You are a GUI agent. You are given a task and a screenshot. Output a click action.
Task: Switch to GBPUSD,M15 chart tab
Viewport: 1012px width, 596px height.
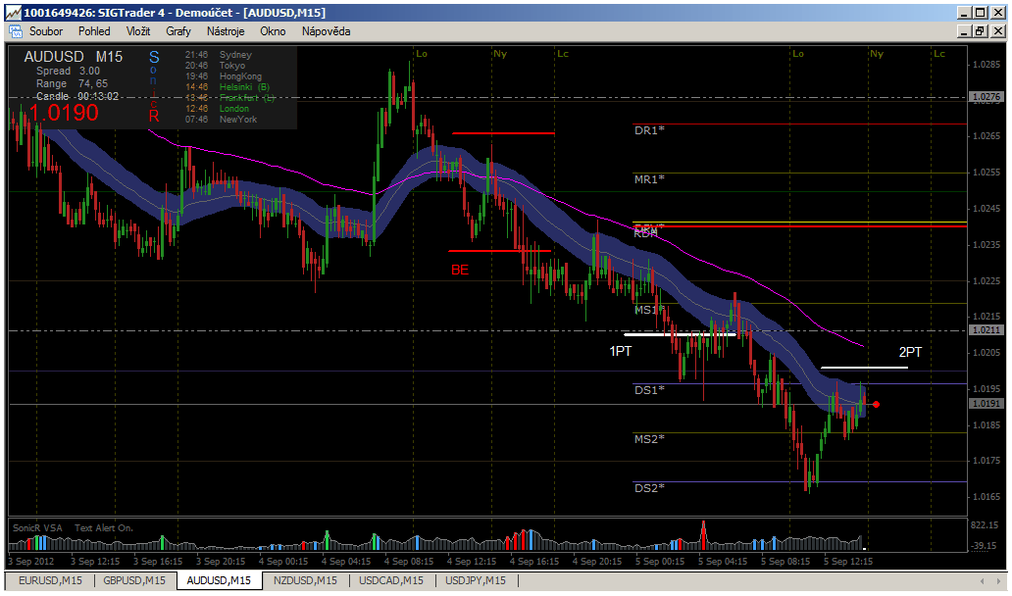click(x=134, y=580)
